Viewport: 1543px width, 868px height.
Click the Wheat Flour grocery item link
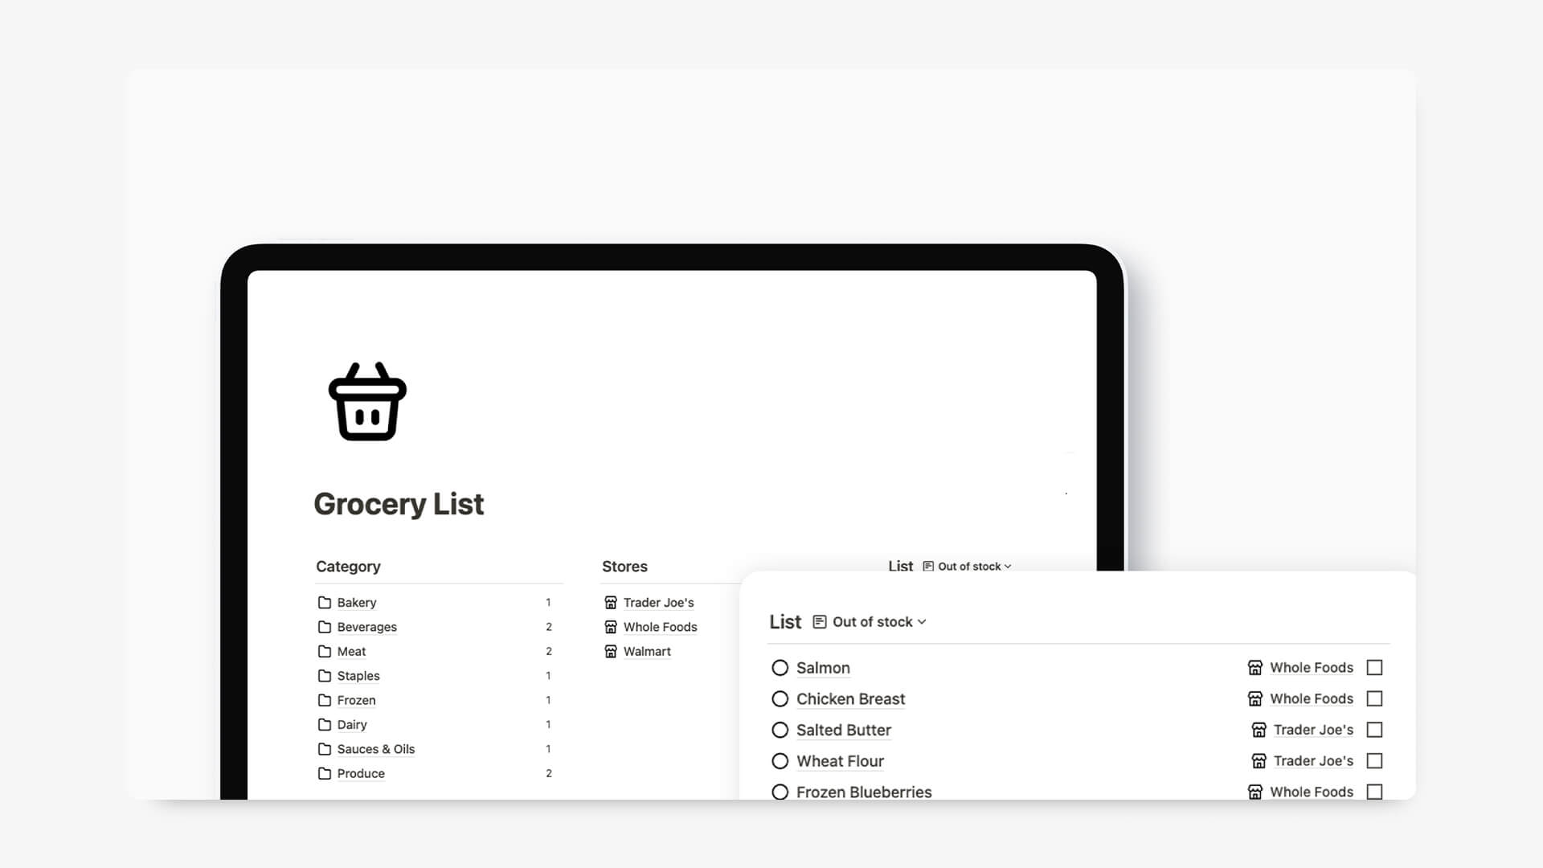tap(841, 761)
